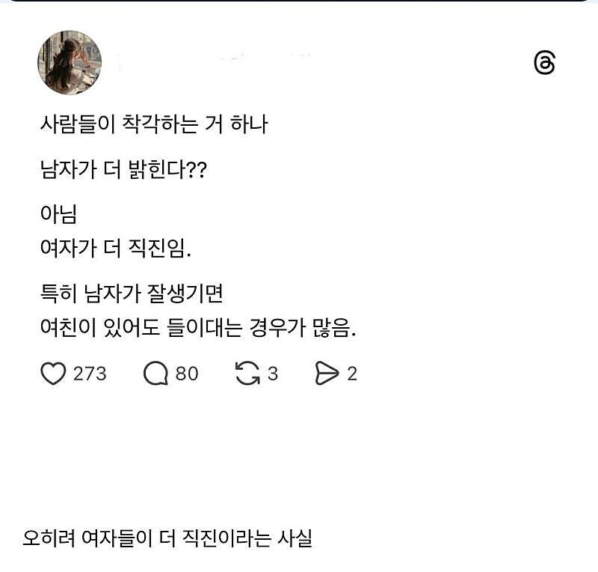Click the blank area between post and caption
This screenshot has height=572, width=598.
tap(299, 457)
